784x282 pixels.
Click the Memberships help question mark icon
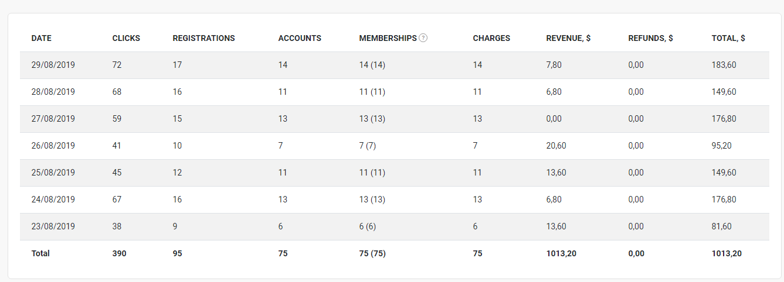pyautogui.click(x=423, y=38)
